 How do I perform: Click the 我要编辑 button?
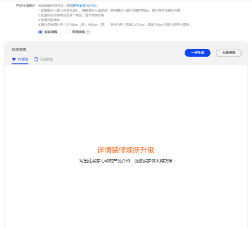click(x=229, y=53)
